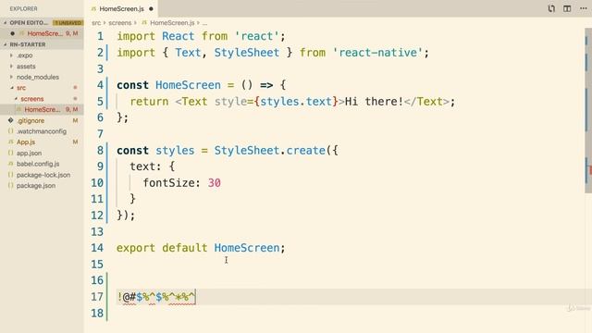Expand the assets folder
Image resolution: width=592 pixels, height=333 pixels.
click(x=11, y=66)
